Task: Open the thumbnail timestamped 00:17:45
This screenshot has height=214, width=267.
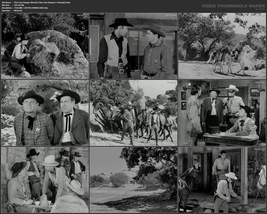Action: click(x=45, y=180)
